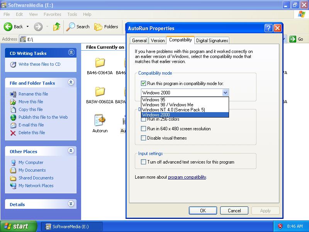The height and width of the screenshot is (232, 309).
Task: Open the BA46-03643A folder icon
Action: coord(100,63)
